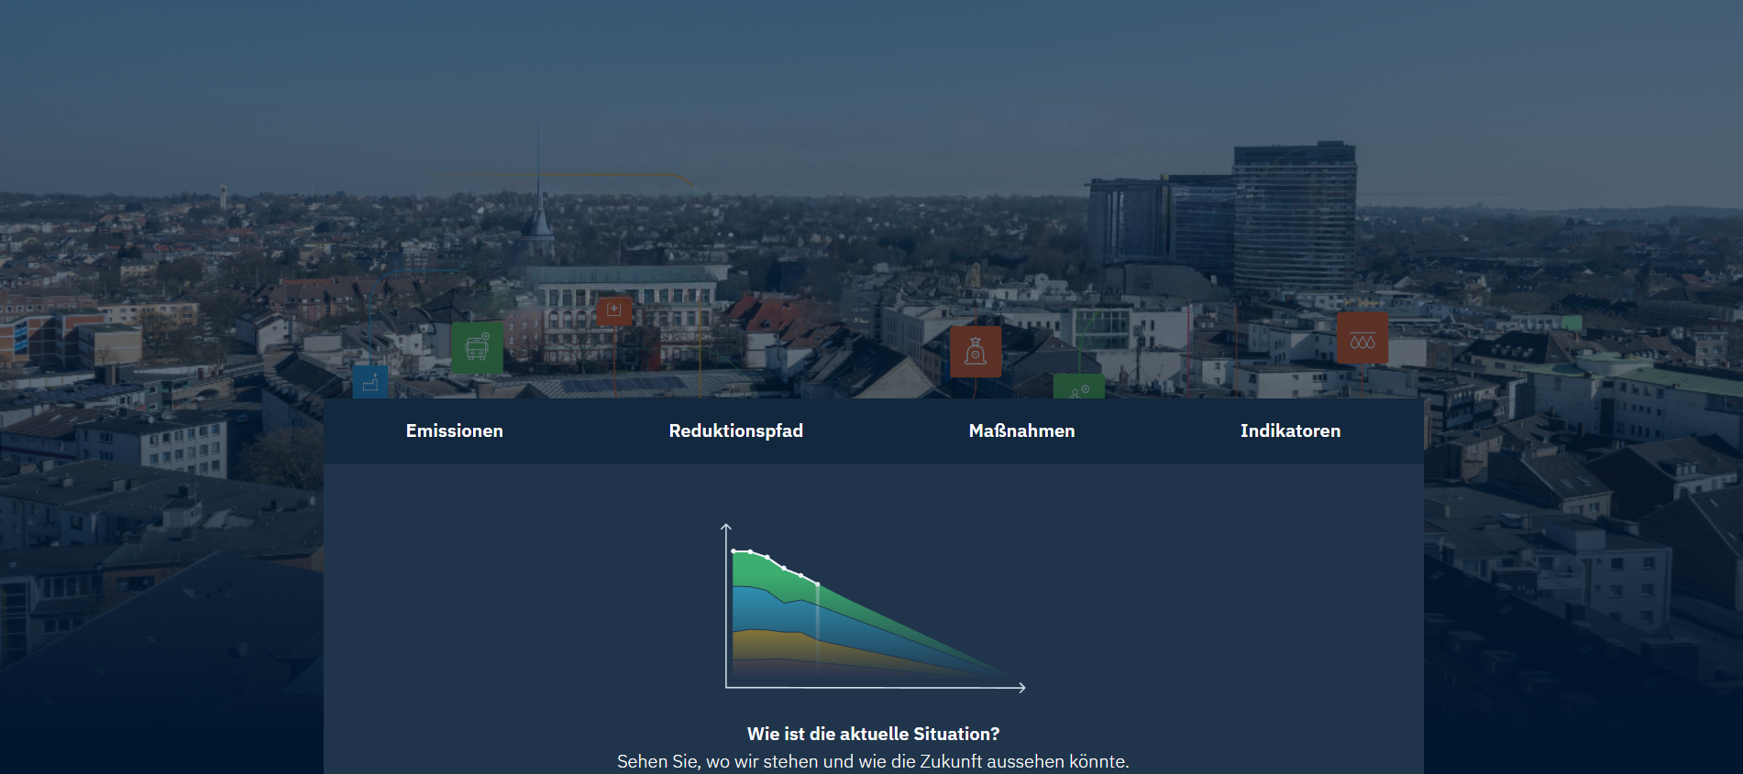Click the 'Wie ist die aktuelle Situation?' heading
Viewport: 1743px width, 774px height.
(x=873, y=734)
